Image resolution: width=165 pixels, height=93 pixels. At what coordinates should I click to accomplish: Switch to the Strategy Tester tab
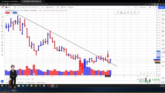[x=30, y=82]
